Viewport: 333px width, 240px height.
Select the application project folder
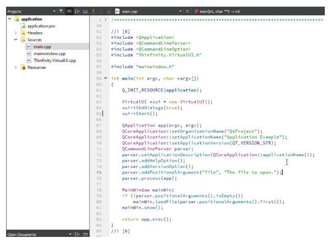click(32, 19)
